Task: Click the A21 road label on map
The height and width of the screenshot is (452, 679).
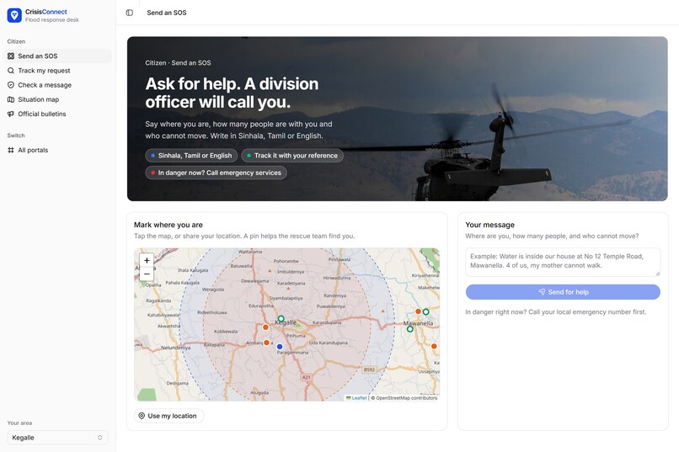Action: coord(306,377)
